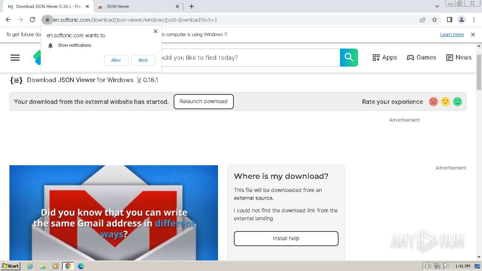482x271 pixels.
Task: Open Action Center flag icon
Action: click(446, 266)
